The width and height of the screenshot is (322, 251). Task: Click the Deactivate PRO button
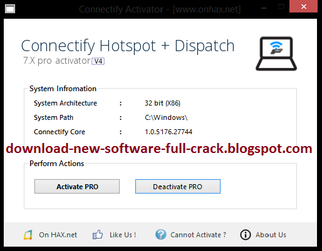(178, 187)
